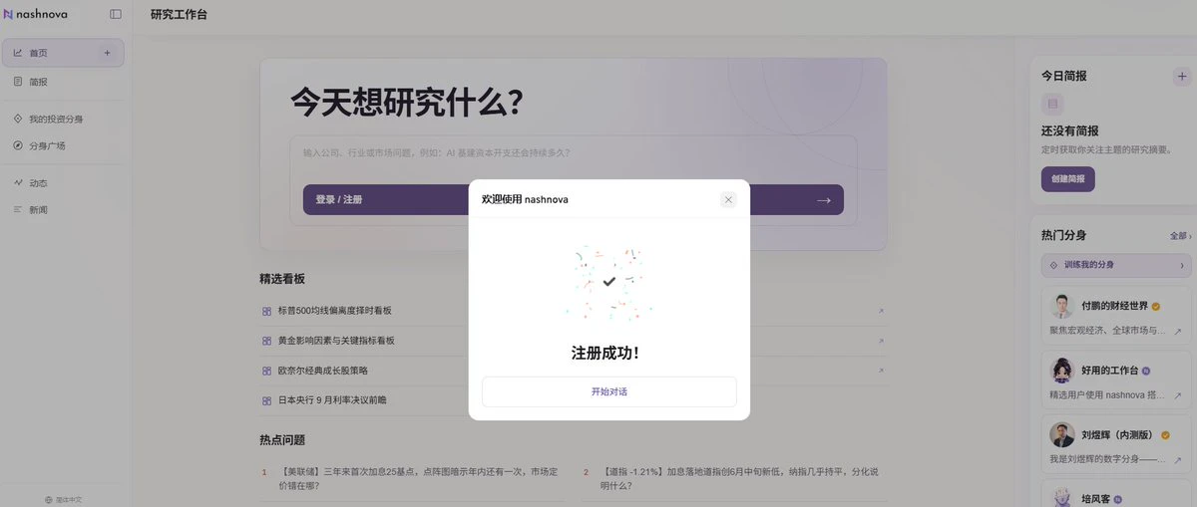Click external arrow on 欧奈尔经典成长股策略 row

(881, 371)
